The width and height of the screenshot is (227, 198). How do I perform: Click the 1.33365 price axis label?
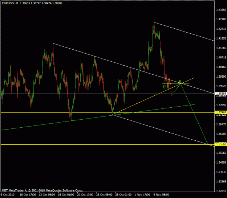(221, 182)
